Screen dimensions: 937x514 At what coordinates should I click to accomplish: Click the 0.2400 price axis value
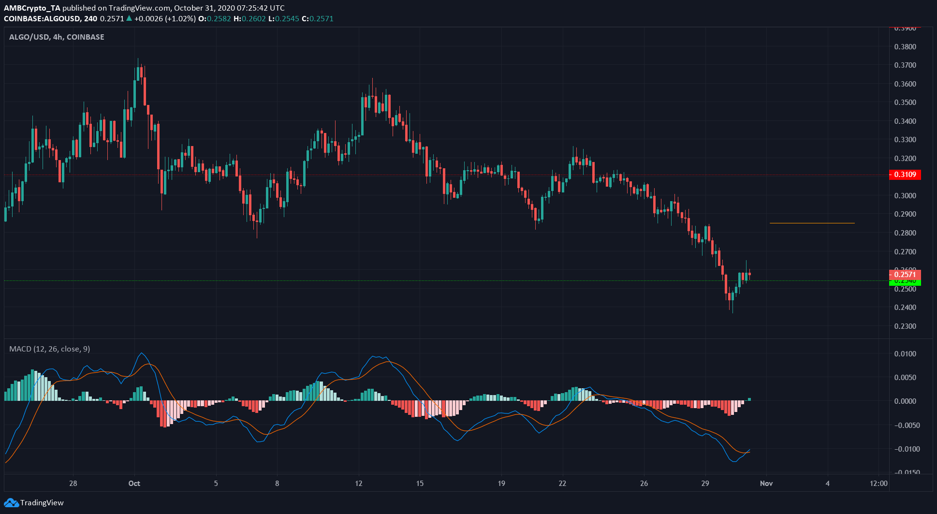tap(905, 308)
